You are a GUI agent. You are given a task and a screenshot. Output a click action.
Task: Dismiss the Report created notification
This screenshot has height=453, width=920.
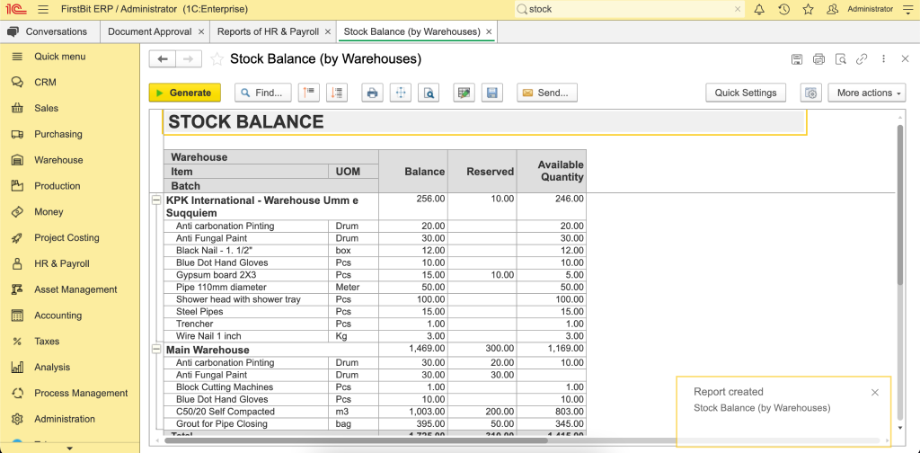(875, 393)
